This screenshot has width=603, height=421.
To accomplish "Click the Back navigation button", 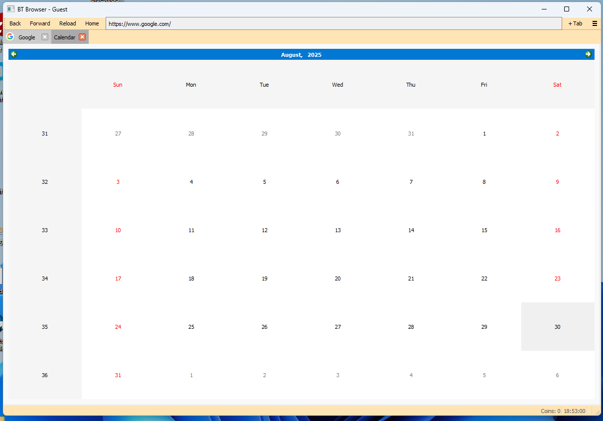I will [x=15, y=23].
